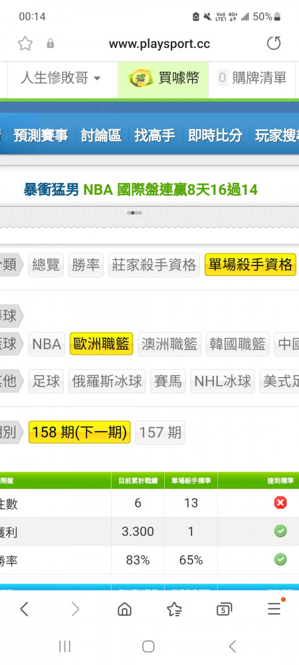
Task: Select the 勝率 category tab
Action: pyautogui.click(x=86, y=265)
